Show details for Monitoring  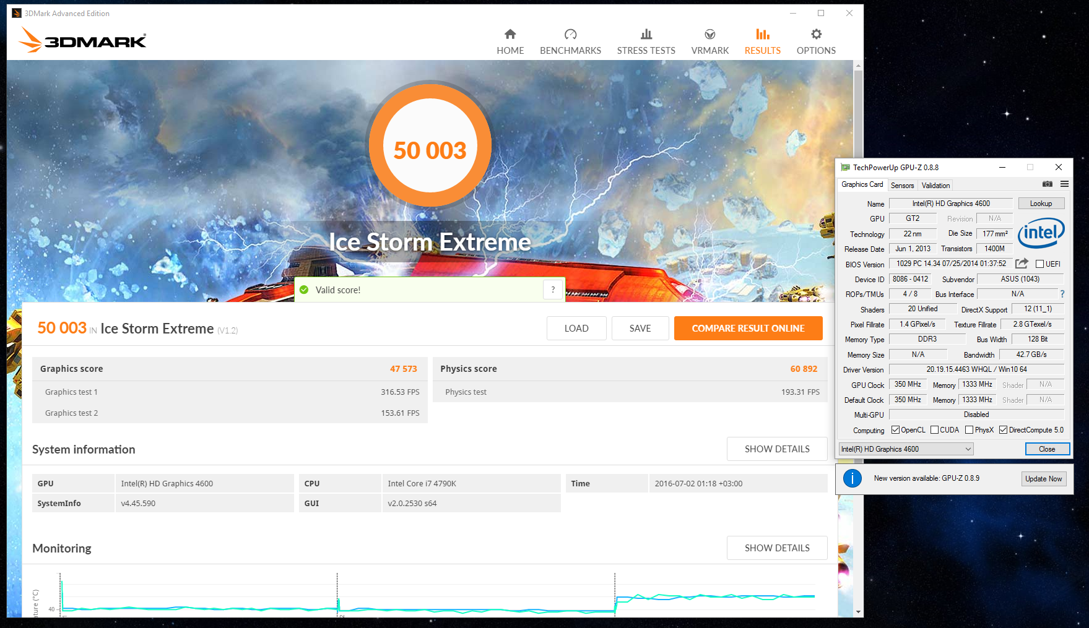(x=777, y=548)
